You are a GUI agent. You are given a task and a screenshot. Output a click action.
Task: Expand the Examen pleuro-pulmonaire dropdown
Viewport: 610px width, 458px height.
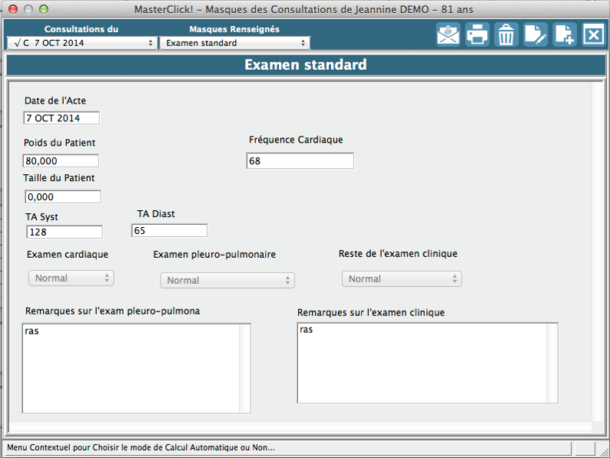coord(227,280)
